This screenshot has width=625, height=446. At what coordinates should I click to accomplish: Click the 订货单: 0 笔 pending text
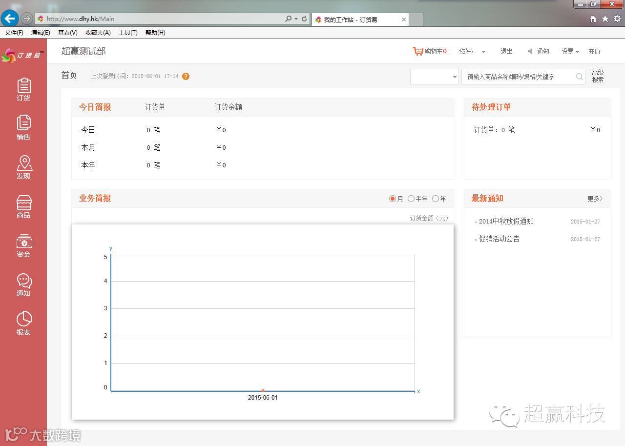(494, 130)
